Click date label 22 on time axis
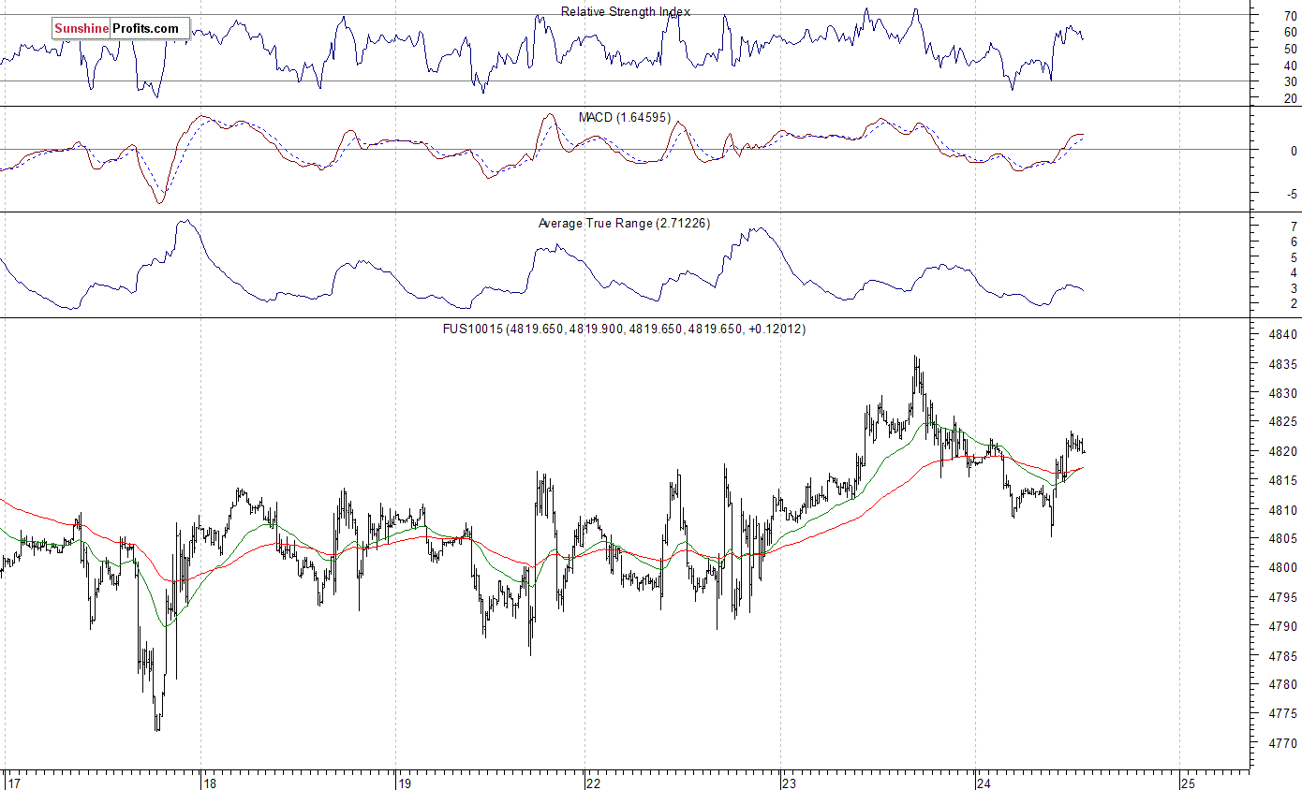Screen dimensions: 1302x790 tap(594, 783)
